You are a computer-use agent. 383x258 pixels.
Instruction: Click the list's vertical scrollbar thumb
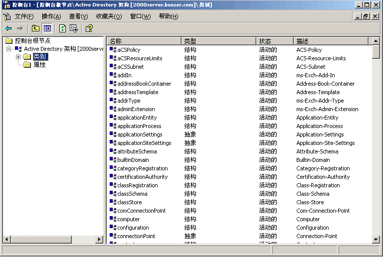[x=376, y=52]
